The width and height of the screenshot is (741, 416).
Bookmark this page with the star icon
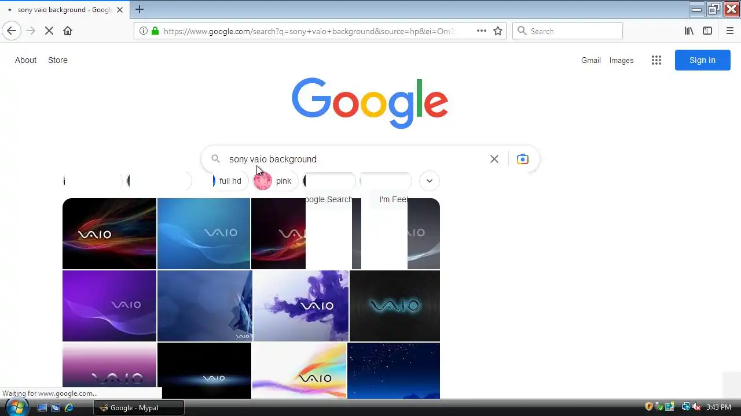click(x=498, y=31)
